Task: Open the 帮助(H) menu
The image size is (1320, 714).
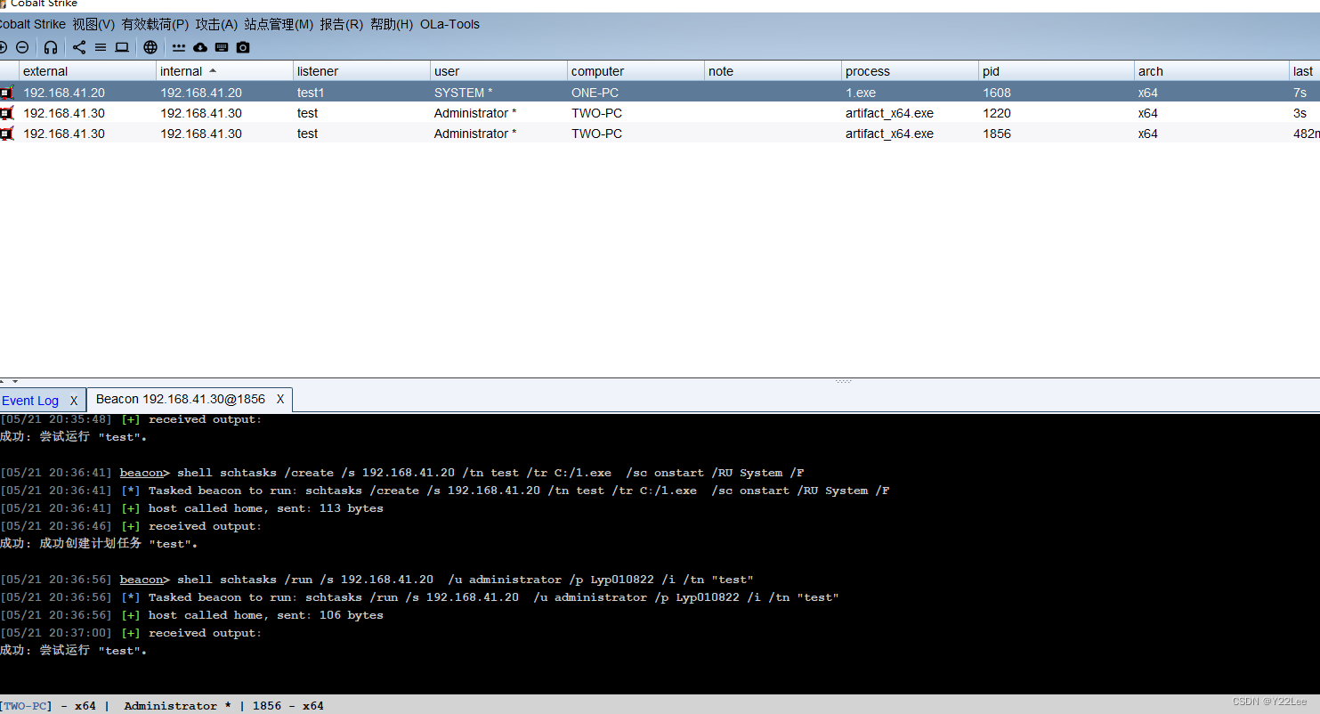Action: [x=392, y=24]
